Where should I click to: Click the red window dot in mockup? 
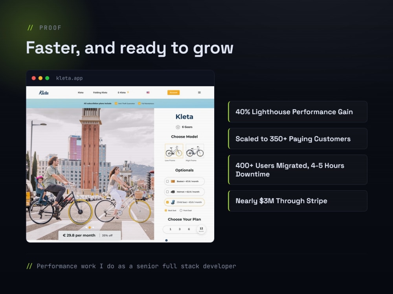coord(33,78)
